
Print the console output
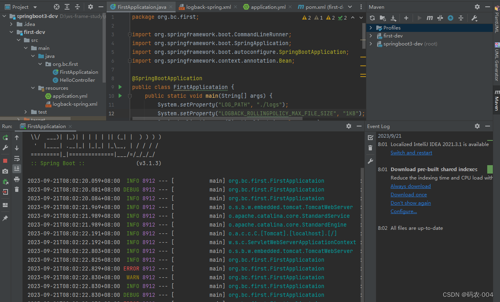click(x=17, y=180)
